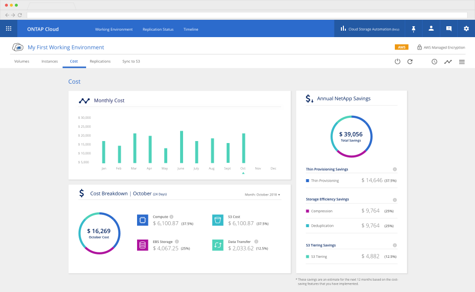475x292 pixels.
Task: Click the Deduplication teal swatch
Action: pos(307,226)
